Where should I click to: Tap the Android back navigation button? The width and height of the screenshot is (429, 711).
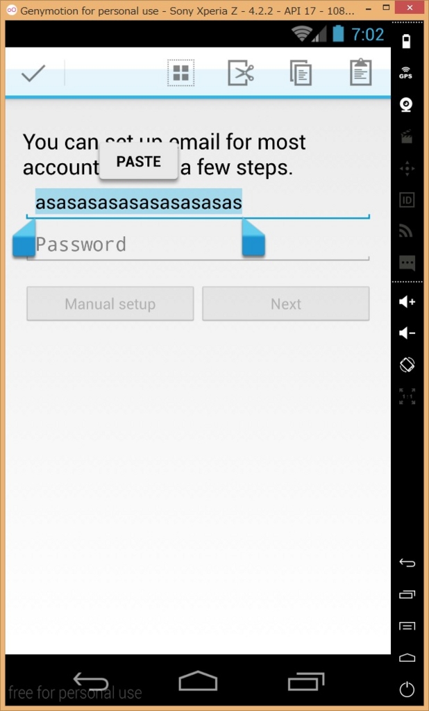(90, 681)
